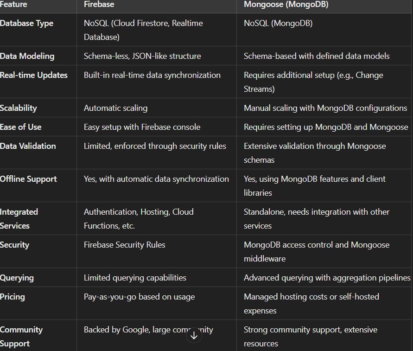
Task: Click the scroll-to-bottom arrow button
Action: pos(194,336)
